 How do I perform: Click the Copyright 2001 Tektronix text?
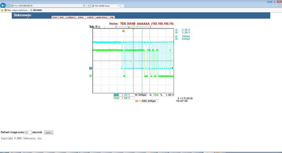pyautogui.click(x=22, y=138)
